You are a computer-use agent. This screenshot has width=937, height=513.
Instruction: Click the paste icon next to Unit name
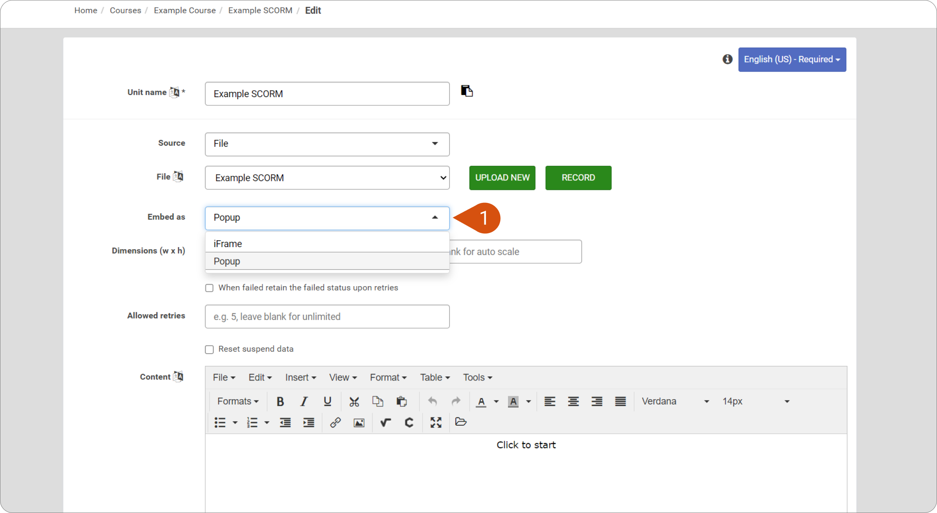coord(466,91)
